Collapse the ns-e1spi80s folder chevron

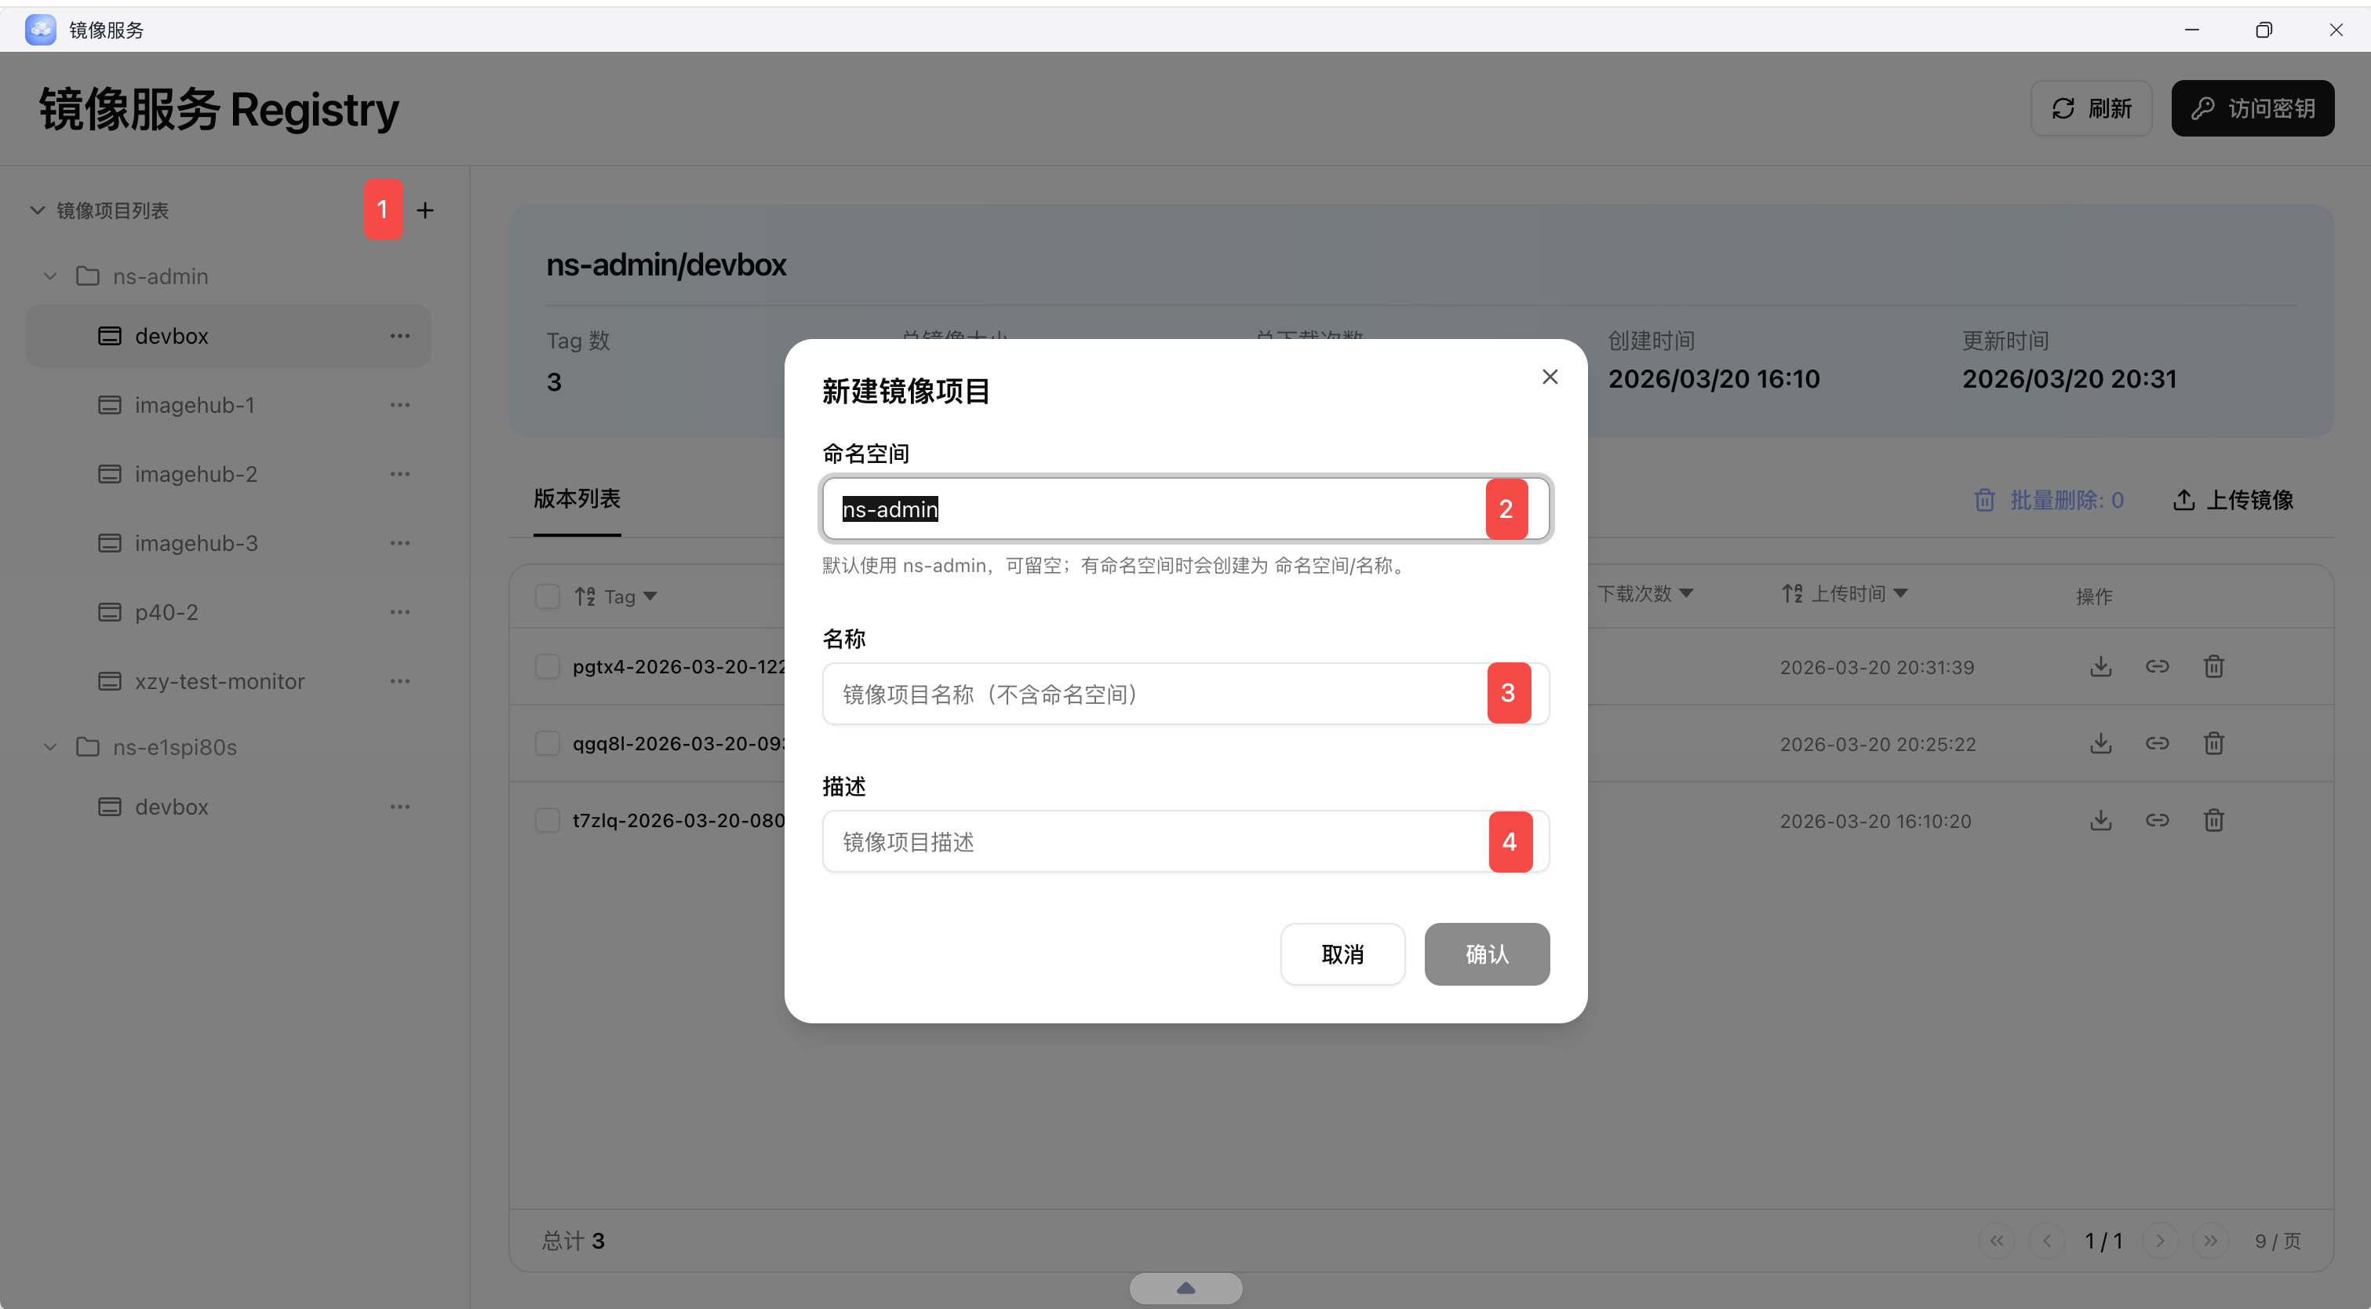point(51,746)
